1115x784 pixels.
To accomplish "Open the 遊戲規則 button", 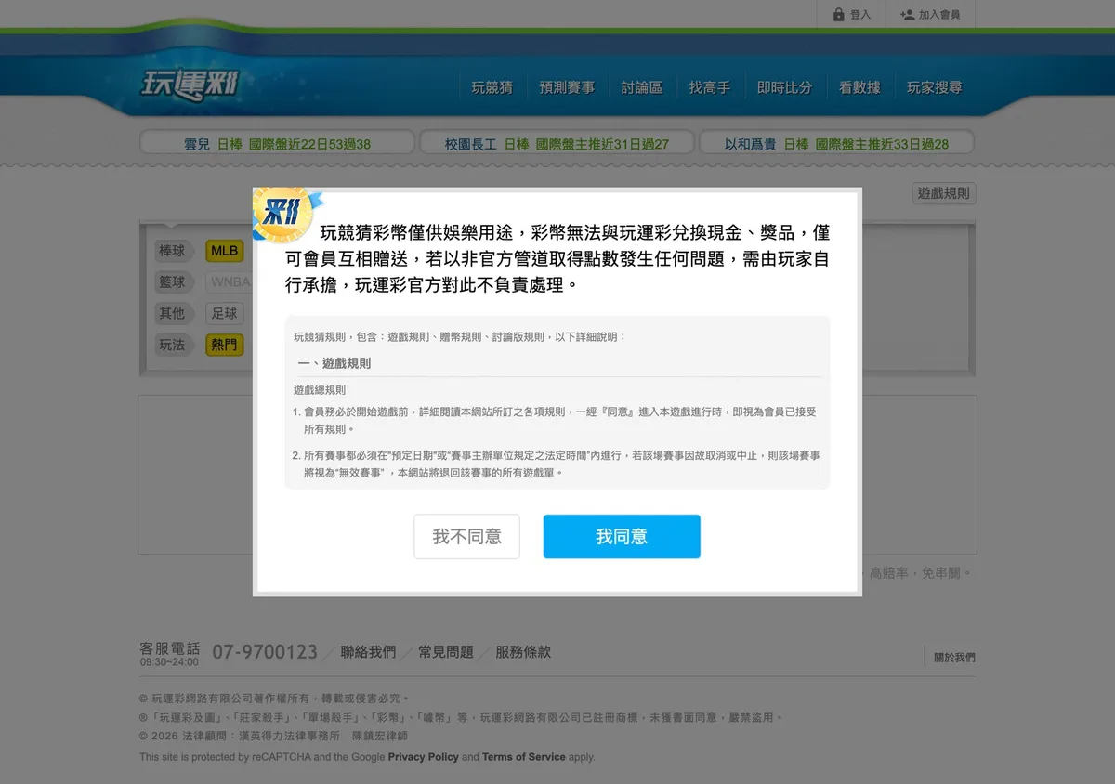I will click(944, 193).
